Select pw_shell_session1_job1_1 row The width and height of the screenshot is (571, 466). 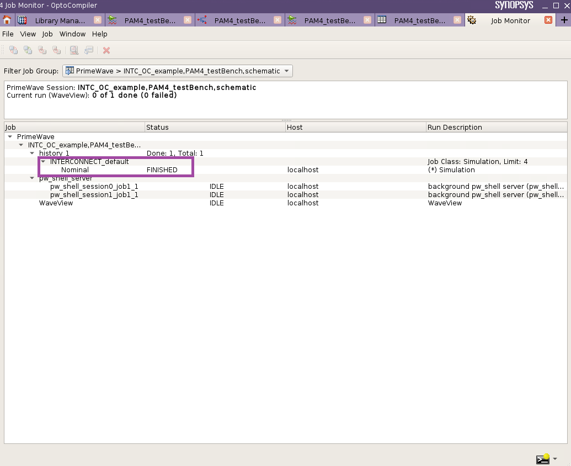tap(286, 195)
